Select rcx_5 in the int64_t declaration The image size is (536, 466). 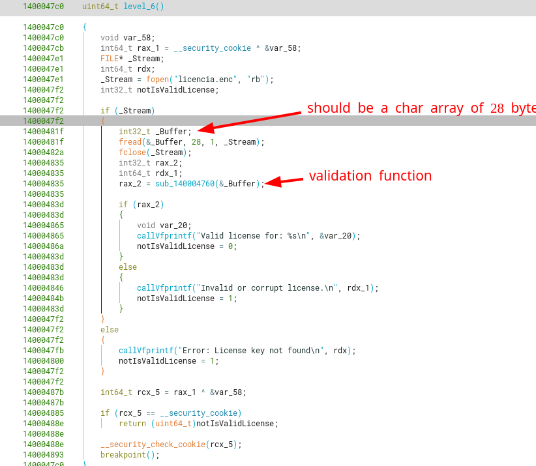tap(143, 392)
